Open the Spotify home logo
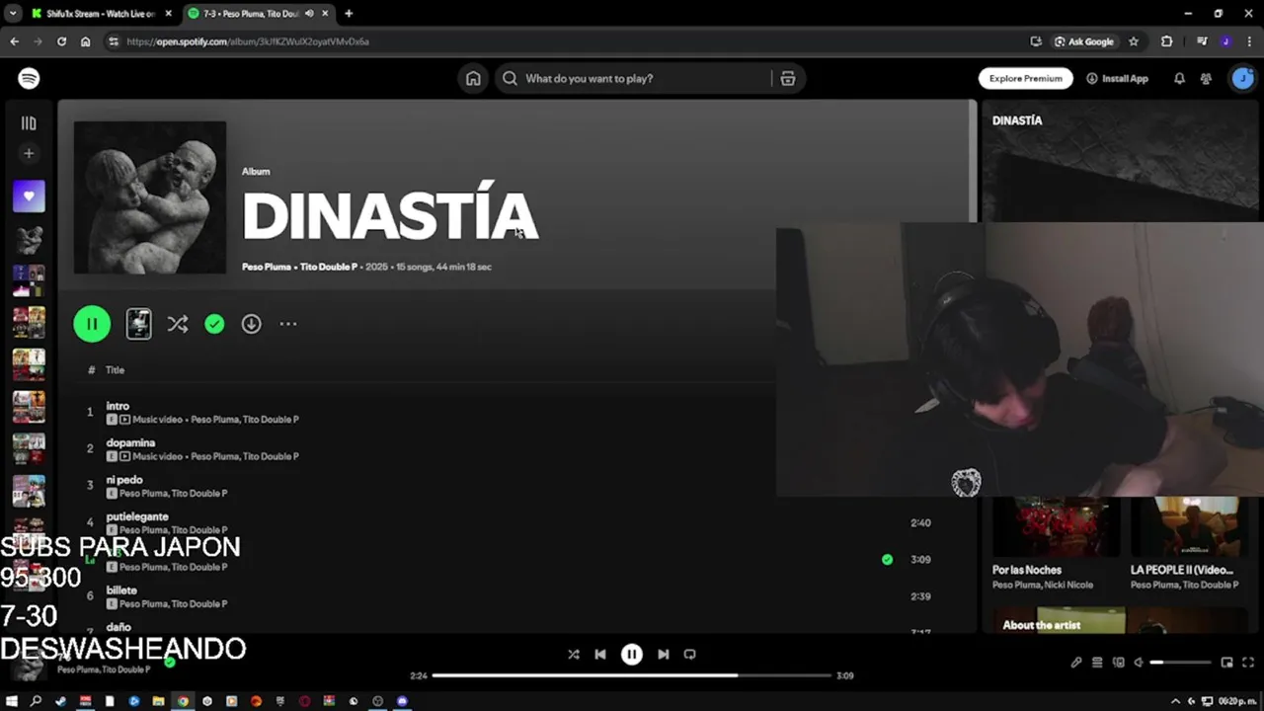 click(29, 78)
